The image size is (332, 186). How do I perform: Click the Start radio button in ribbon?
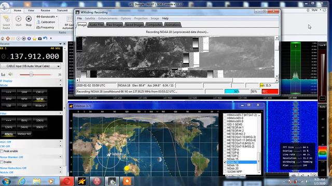click(19, 21)
